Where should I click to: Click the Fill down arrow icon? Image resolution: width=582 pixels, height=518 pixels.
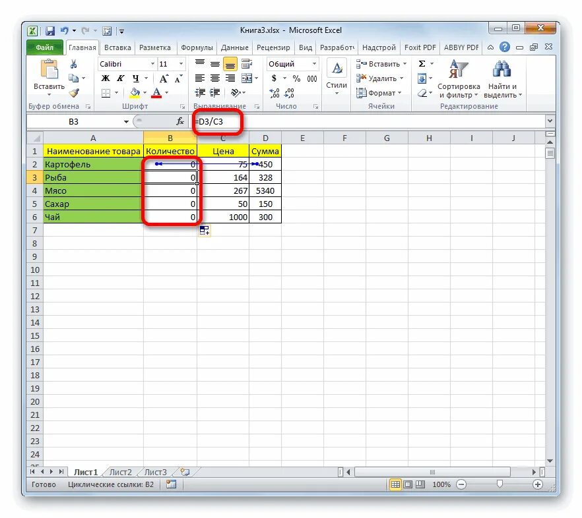click(422, 78)
